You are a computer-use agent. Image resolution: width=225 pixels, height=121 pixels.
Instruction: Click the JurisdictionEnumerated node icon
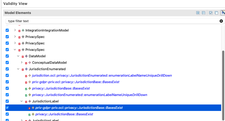pyautogui.click(x=26, y=69)
